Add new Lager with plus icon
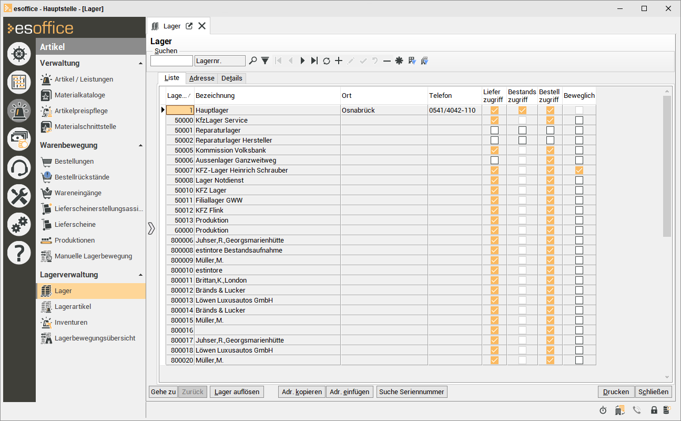This screenshot has height=421, width=681. point(339,61)
